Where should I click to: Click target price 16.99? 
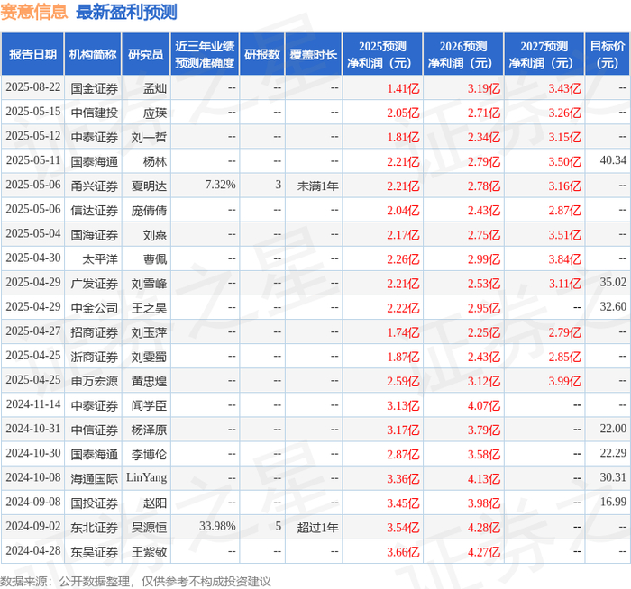[x=613, y=502]
